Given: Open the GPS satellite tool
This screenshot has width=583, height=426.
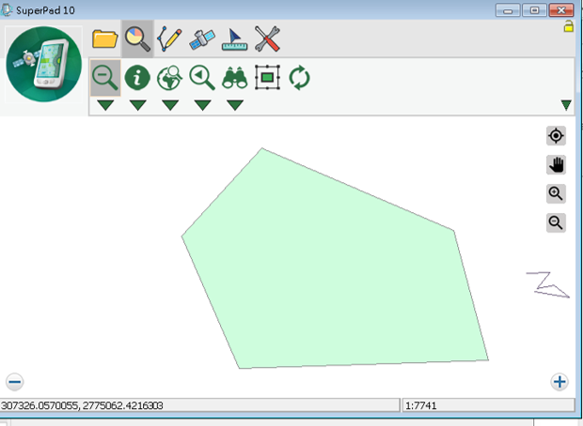Looking at the screenshot, I should (202, 39).
